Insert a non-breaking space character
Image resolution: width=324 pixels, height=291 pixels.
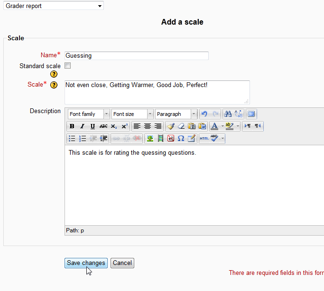pos(171,139)
